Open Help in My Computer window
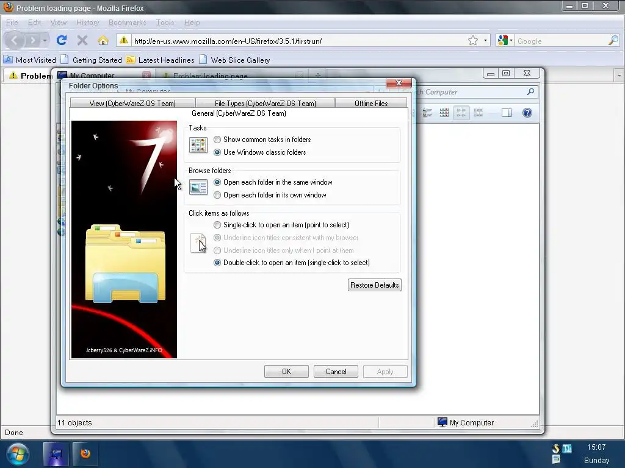 click(x=527, y=113)
